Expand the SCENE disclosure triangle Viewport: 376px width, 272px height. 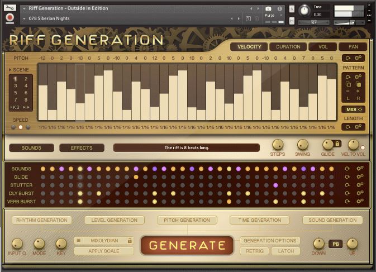tap(10, 70)
